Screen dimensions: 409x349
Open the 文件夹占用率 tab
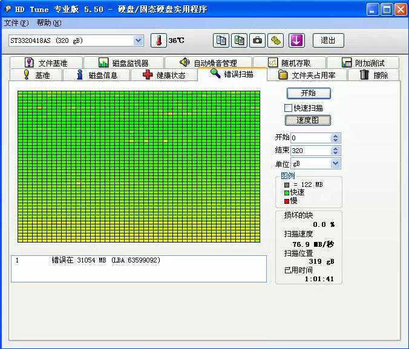pyautogui.click(x=307, y=75)
